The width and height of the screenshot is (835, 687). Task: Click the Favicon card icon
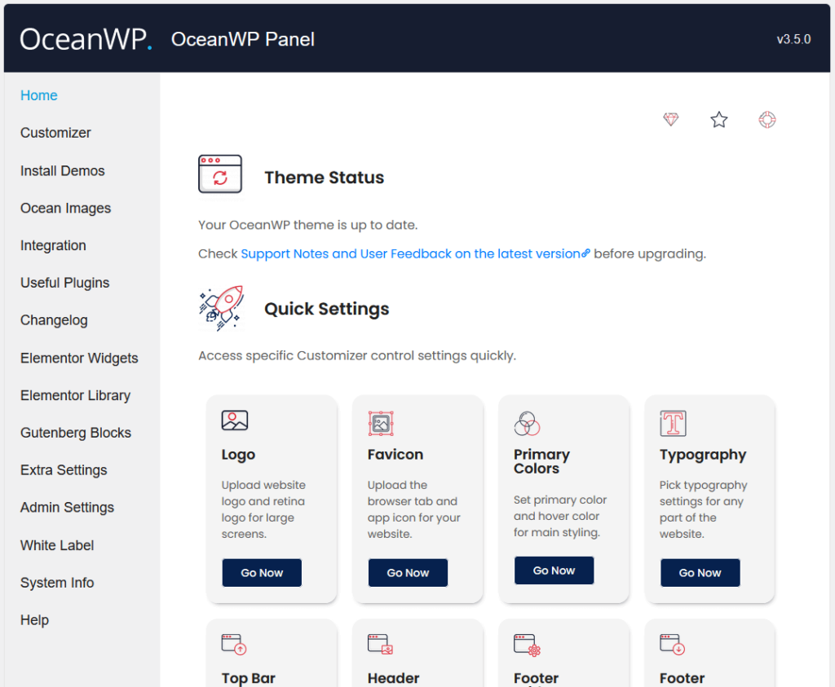381,424
